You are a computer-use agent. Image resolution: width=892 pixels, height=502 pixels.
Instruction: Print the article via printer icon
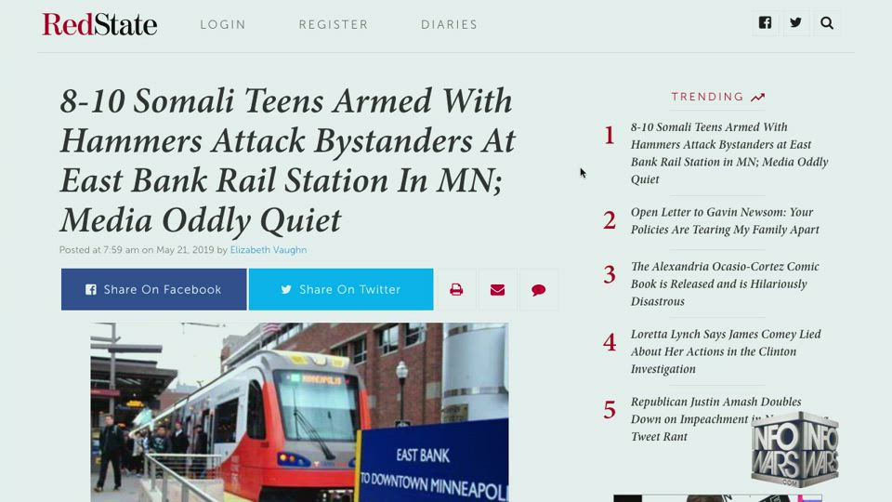456,290
